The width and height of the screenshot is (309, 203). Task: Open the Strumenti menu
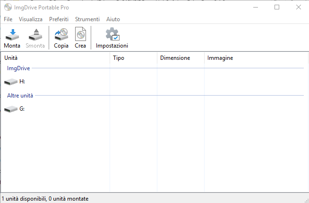coord(87,19)
